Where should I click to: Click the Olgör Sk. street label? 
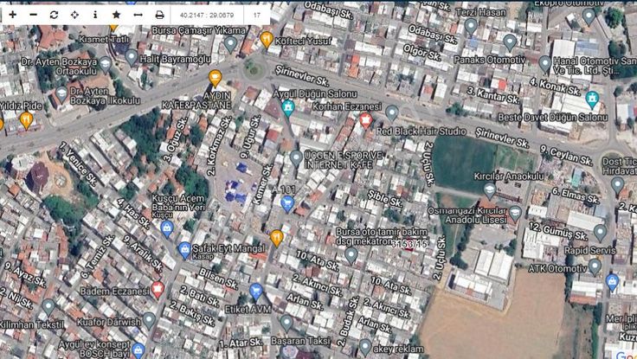(422, 53)
